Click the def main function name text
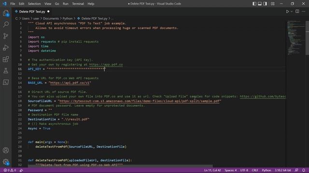This screenshot has height=173, width=309. 39,142
